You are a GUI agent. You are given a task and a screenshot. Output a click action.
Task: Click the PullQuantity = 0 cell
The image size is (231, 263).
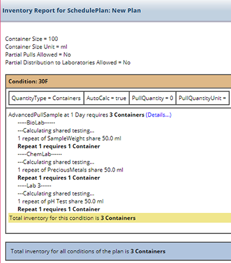click(153, 98)
